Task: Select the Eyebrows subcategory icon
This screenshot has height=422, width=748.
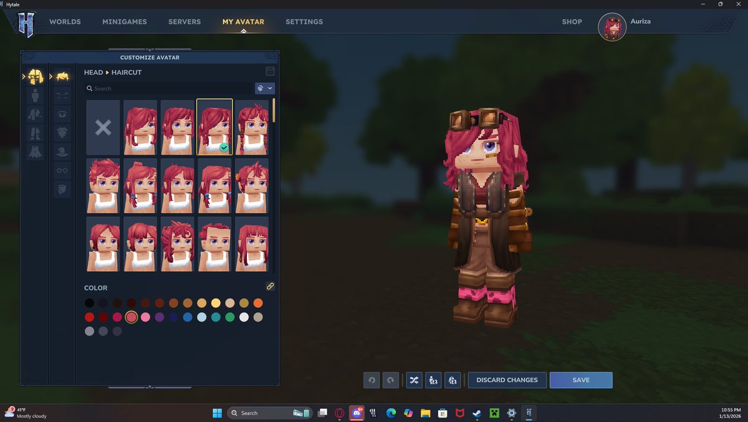Action: (x=62, y=95)
